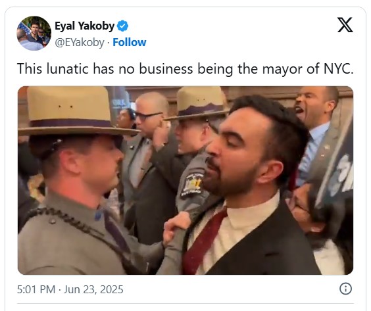Open the tweet info circle icon

coord(346,289)
